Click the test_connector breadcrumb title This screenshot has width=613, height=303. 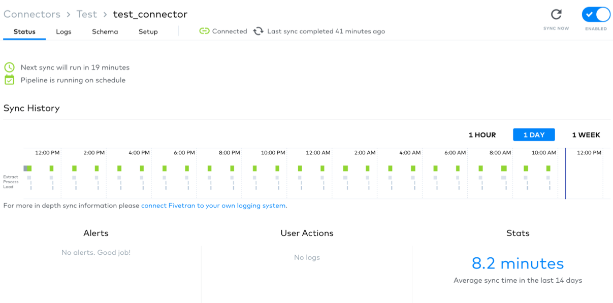[150, 14]
